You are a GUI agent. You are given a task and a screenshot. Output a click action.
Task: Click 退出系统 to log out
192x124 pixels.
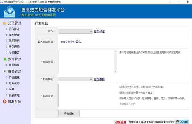[x=14, y=102]
